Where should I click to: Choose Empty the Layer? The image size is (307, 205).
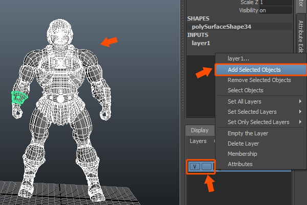248,133
